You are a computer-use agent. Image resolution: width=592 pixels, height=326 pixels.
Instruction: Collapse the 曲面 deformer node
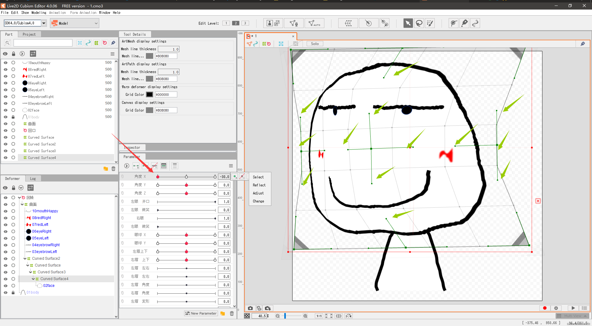22,204
